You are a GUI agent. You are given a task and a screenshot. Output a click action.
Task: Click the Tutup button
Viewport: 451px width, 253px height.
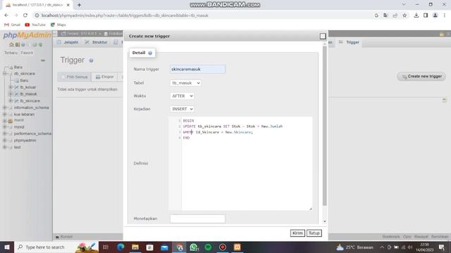[314, 233]
